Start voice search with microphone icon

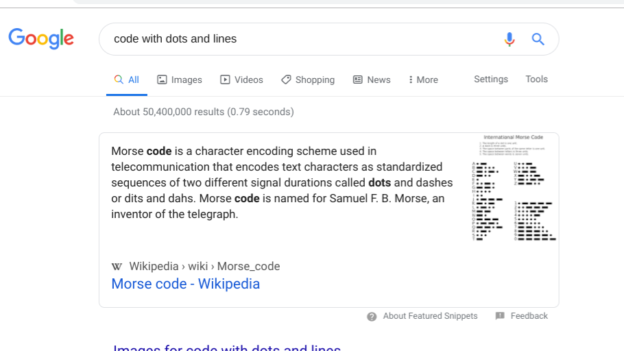[x=509, y=39]
